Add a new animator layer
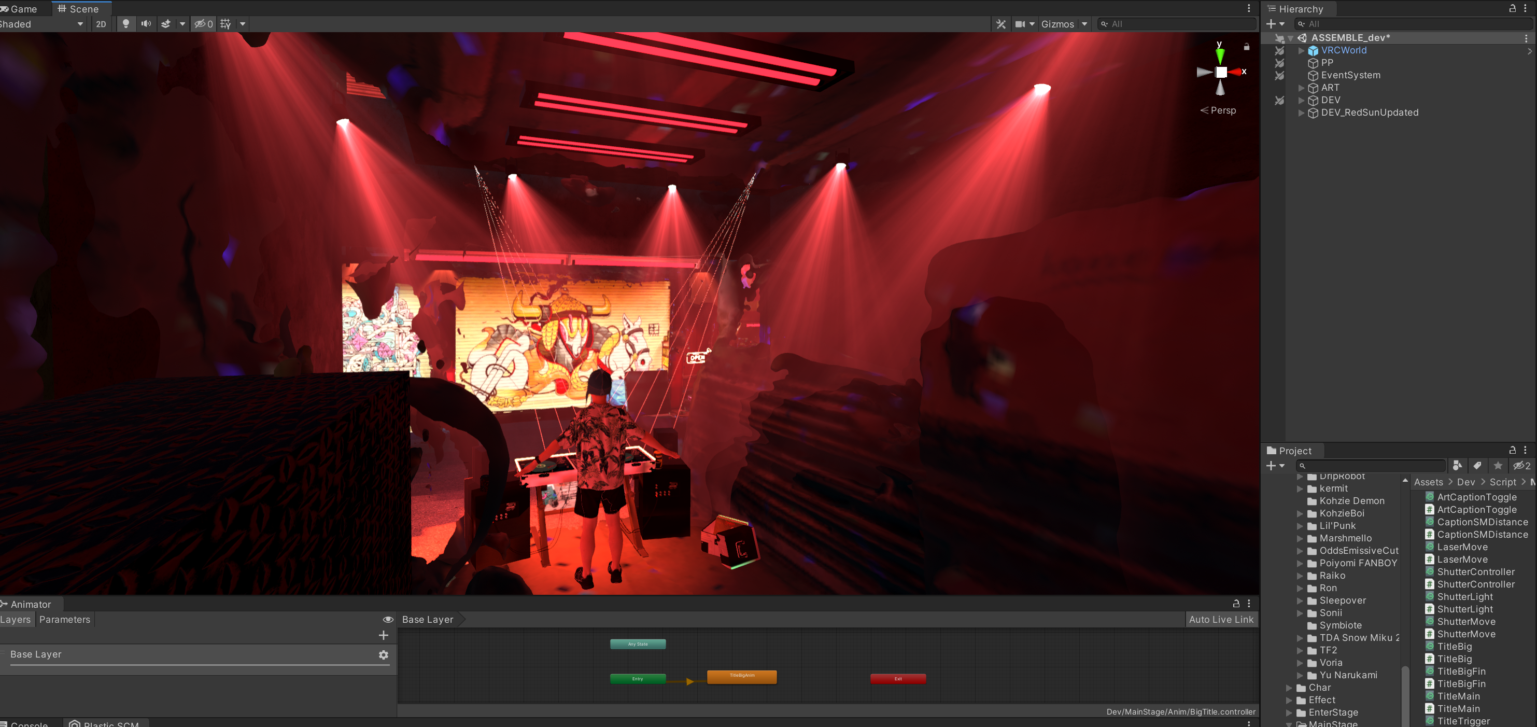This screenshot has width=1537, height=727. tap(384, 635)
